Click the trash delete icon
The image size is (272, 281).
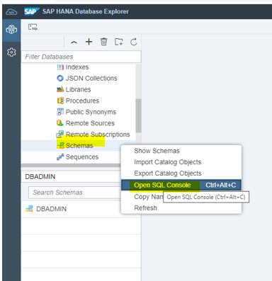pyautogui.click(x=104, y=42)
